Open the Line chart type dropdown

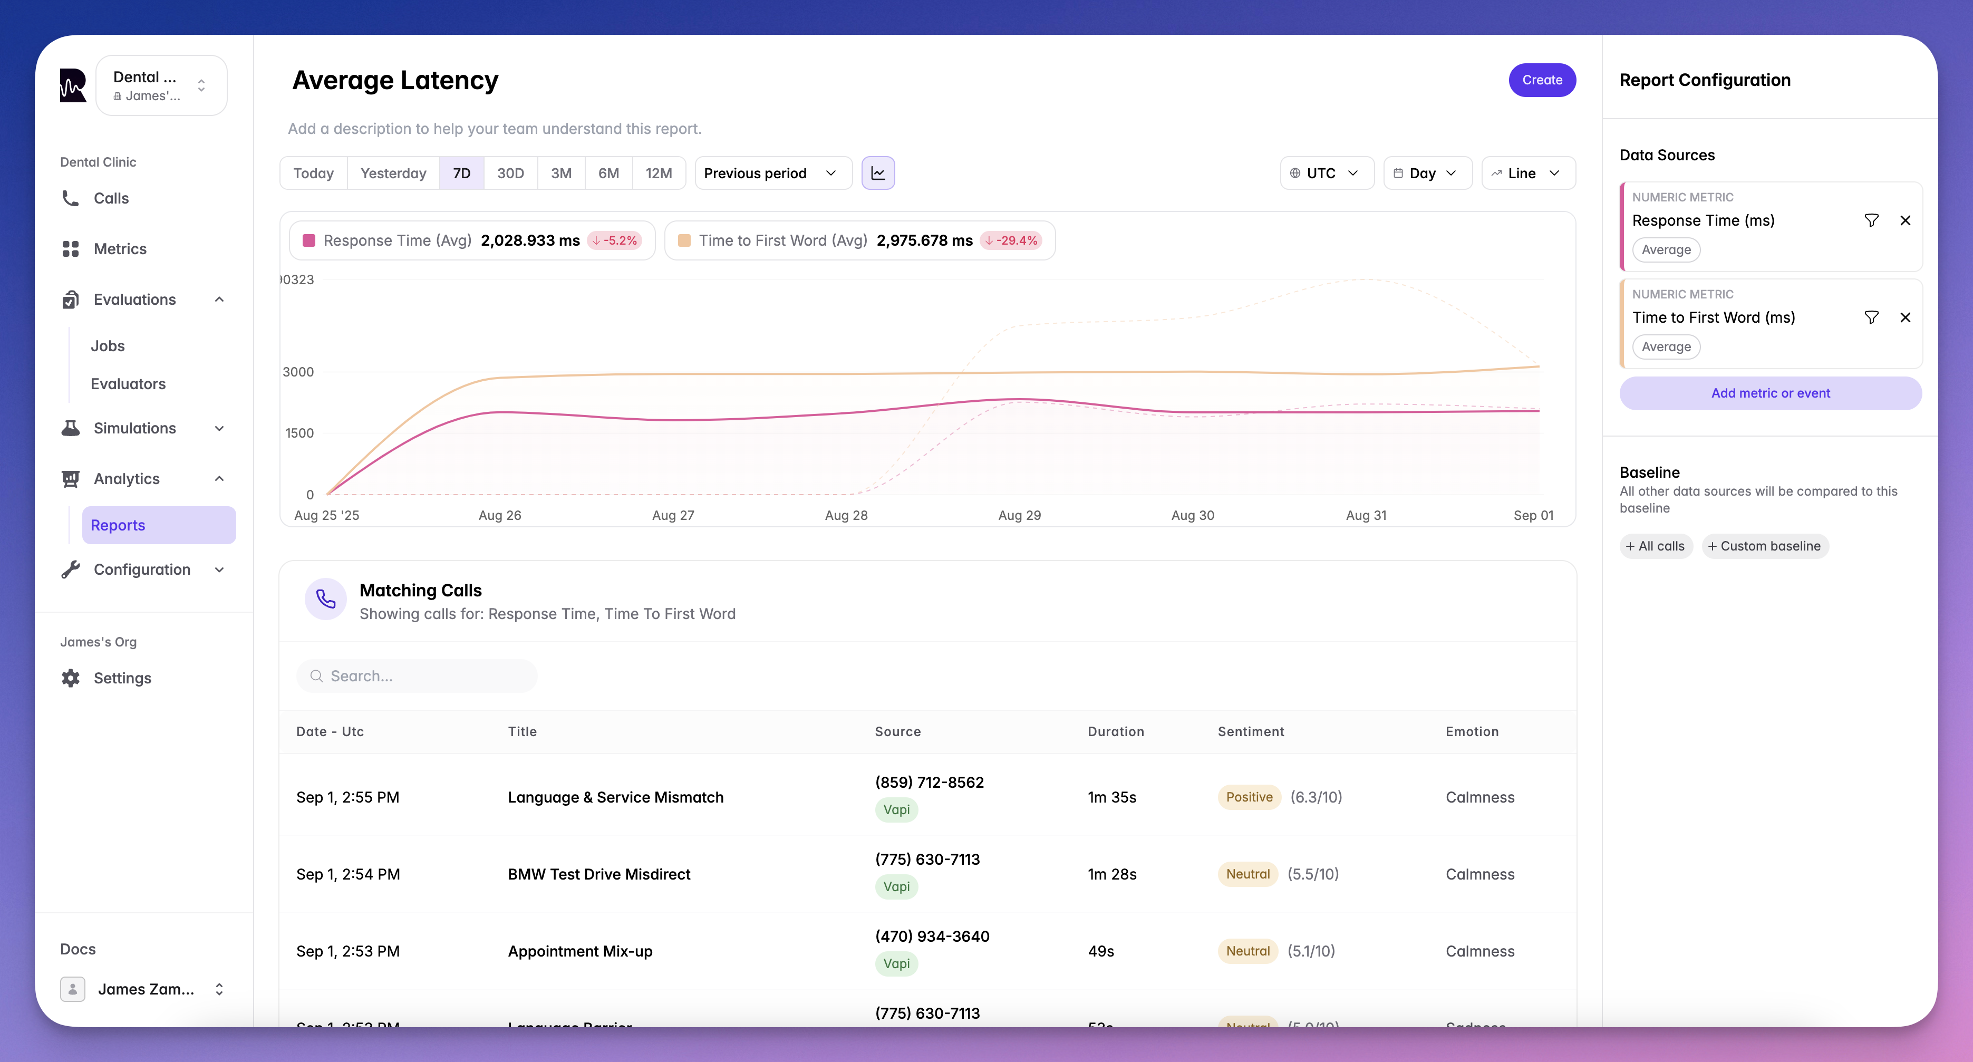1528,173
